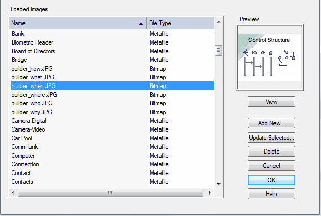Viewport: 321px width, 216px height.
Task: Sort the list by the Name column
Action: point(78,23)
